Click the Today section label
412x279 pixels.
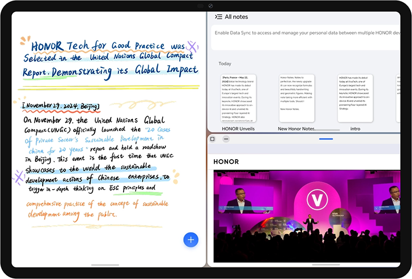pyautogui.click(x=225, y=64)
